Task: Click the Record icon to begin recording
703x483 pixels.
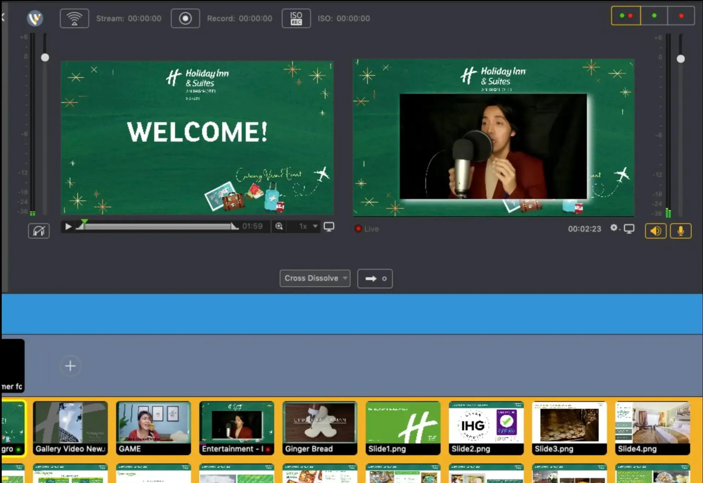Action: 185,18
